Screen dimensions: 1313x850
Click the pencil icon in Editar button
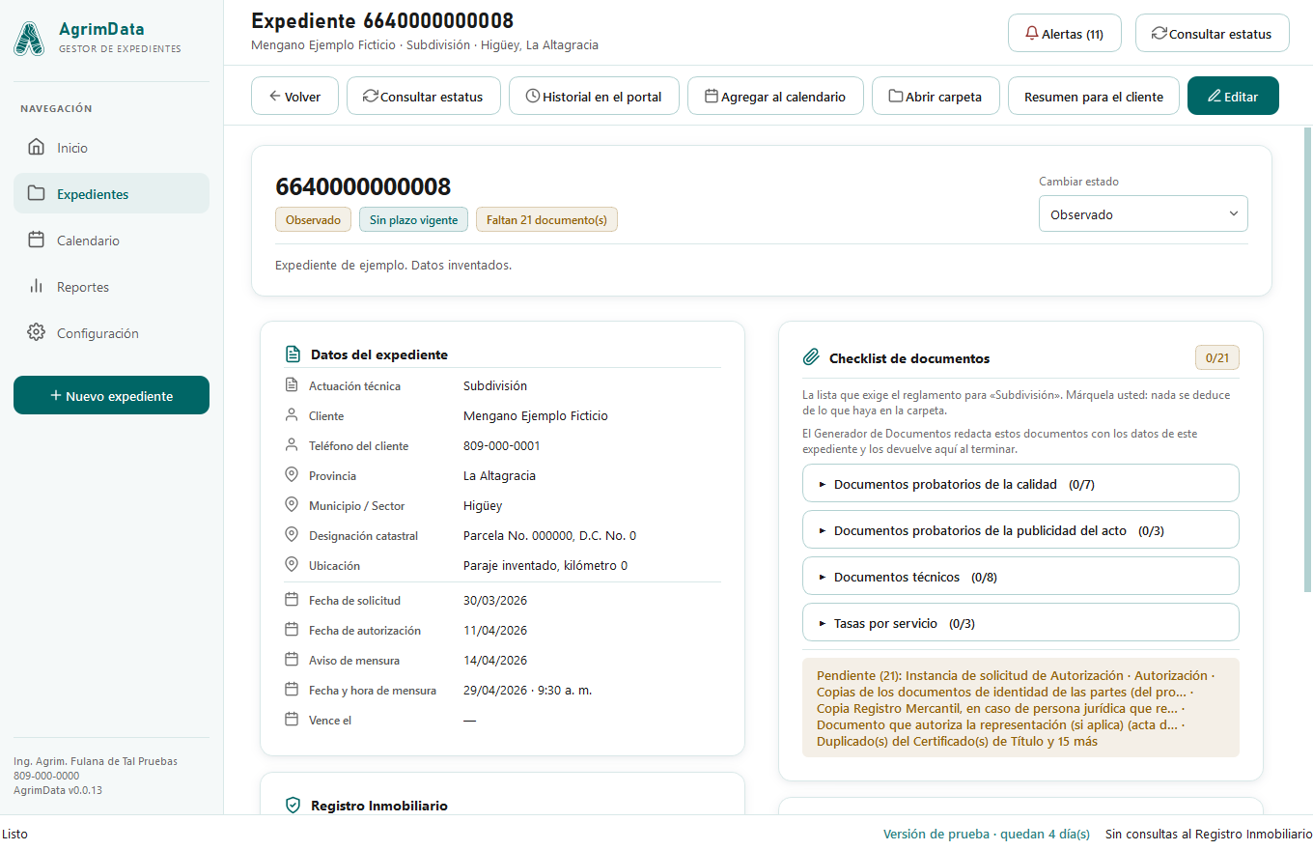(x=1215, y=96)
